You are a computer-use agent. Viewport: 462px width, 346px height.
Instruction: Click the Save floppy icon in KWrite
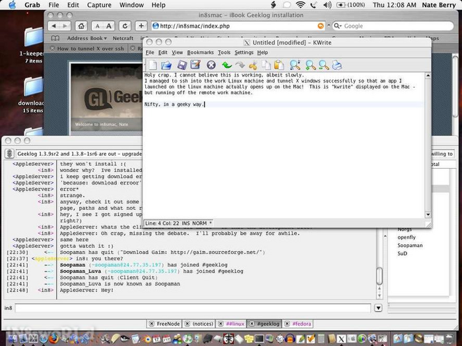(x=181, y=65)
